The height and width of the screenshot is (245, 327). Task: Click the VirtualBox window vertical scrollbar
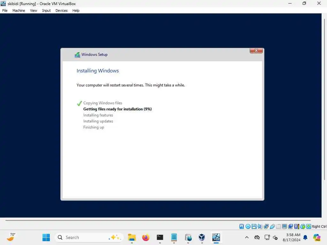324,100
